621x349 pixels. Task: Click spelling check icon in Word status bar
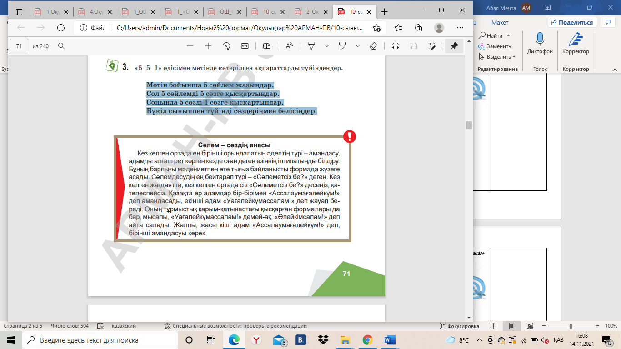coord(101,326)
